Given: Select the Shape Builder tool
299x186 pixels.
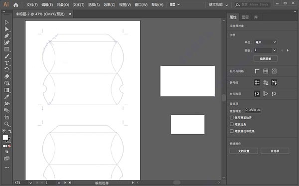Looking at the screenshot, I should [6, 83].
